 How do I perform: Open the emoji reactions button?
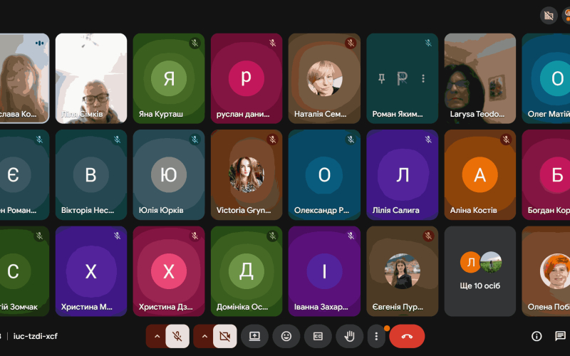[286, 336]
